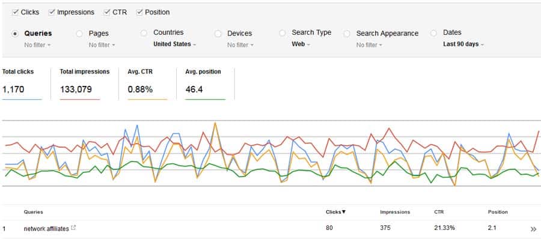Toggle the Position checkbox
The image size is (541, 239).
[139, 13]
